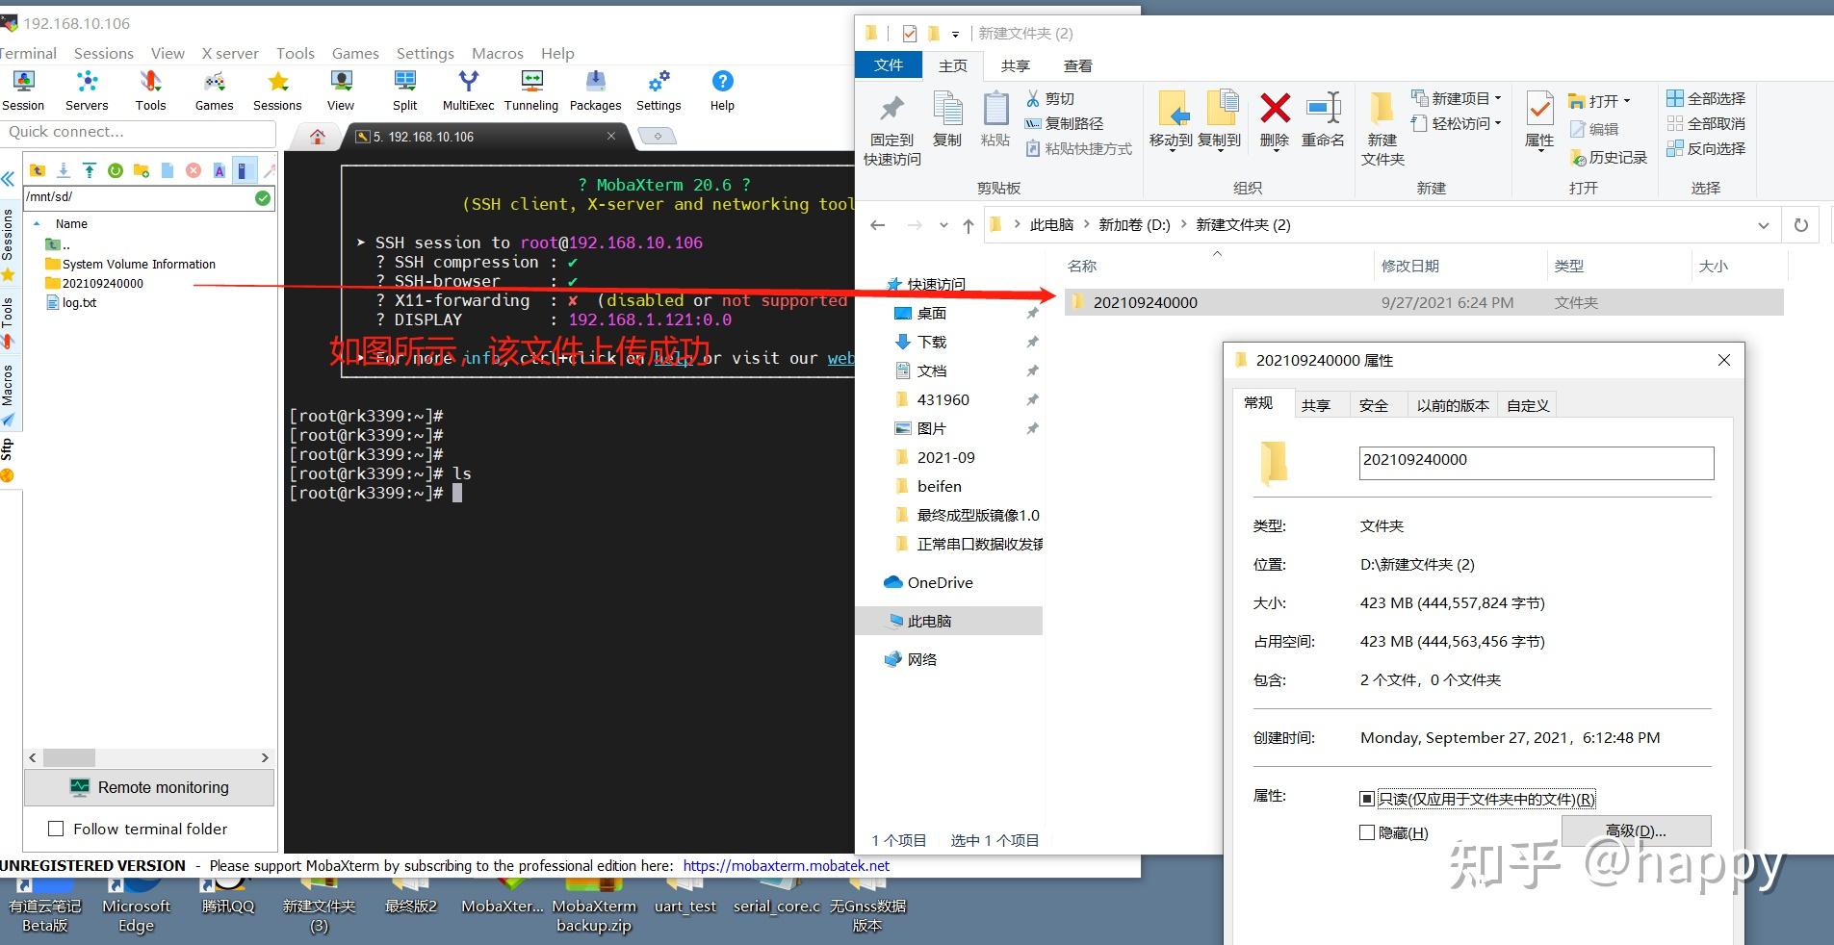This screenshot has width=1834, height=945.
Task: Create new folder in SFTP browser
Action: 142,170
